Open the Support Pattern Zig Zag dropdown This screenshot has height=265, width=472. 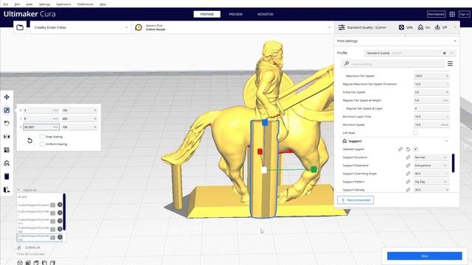pyautogui.click(x=431, y=182)
